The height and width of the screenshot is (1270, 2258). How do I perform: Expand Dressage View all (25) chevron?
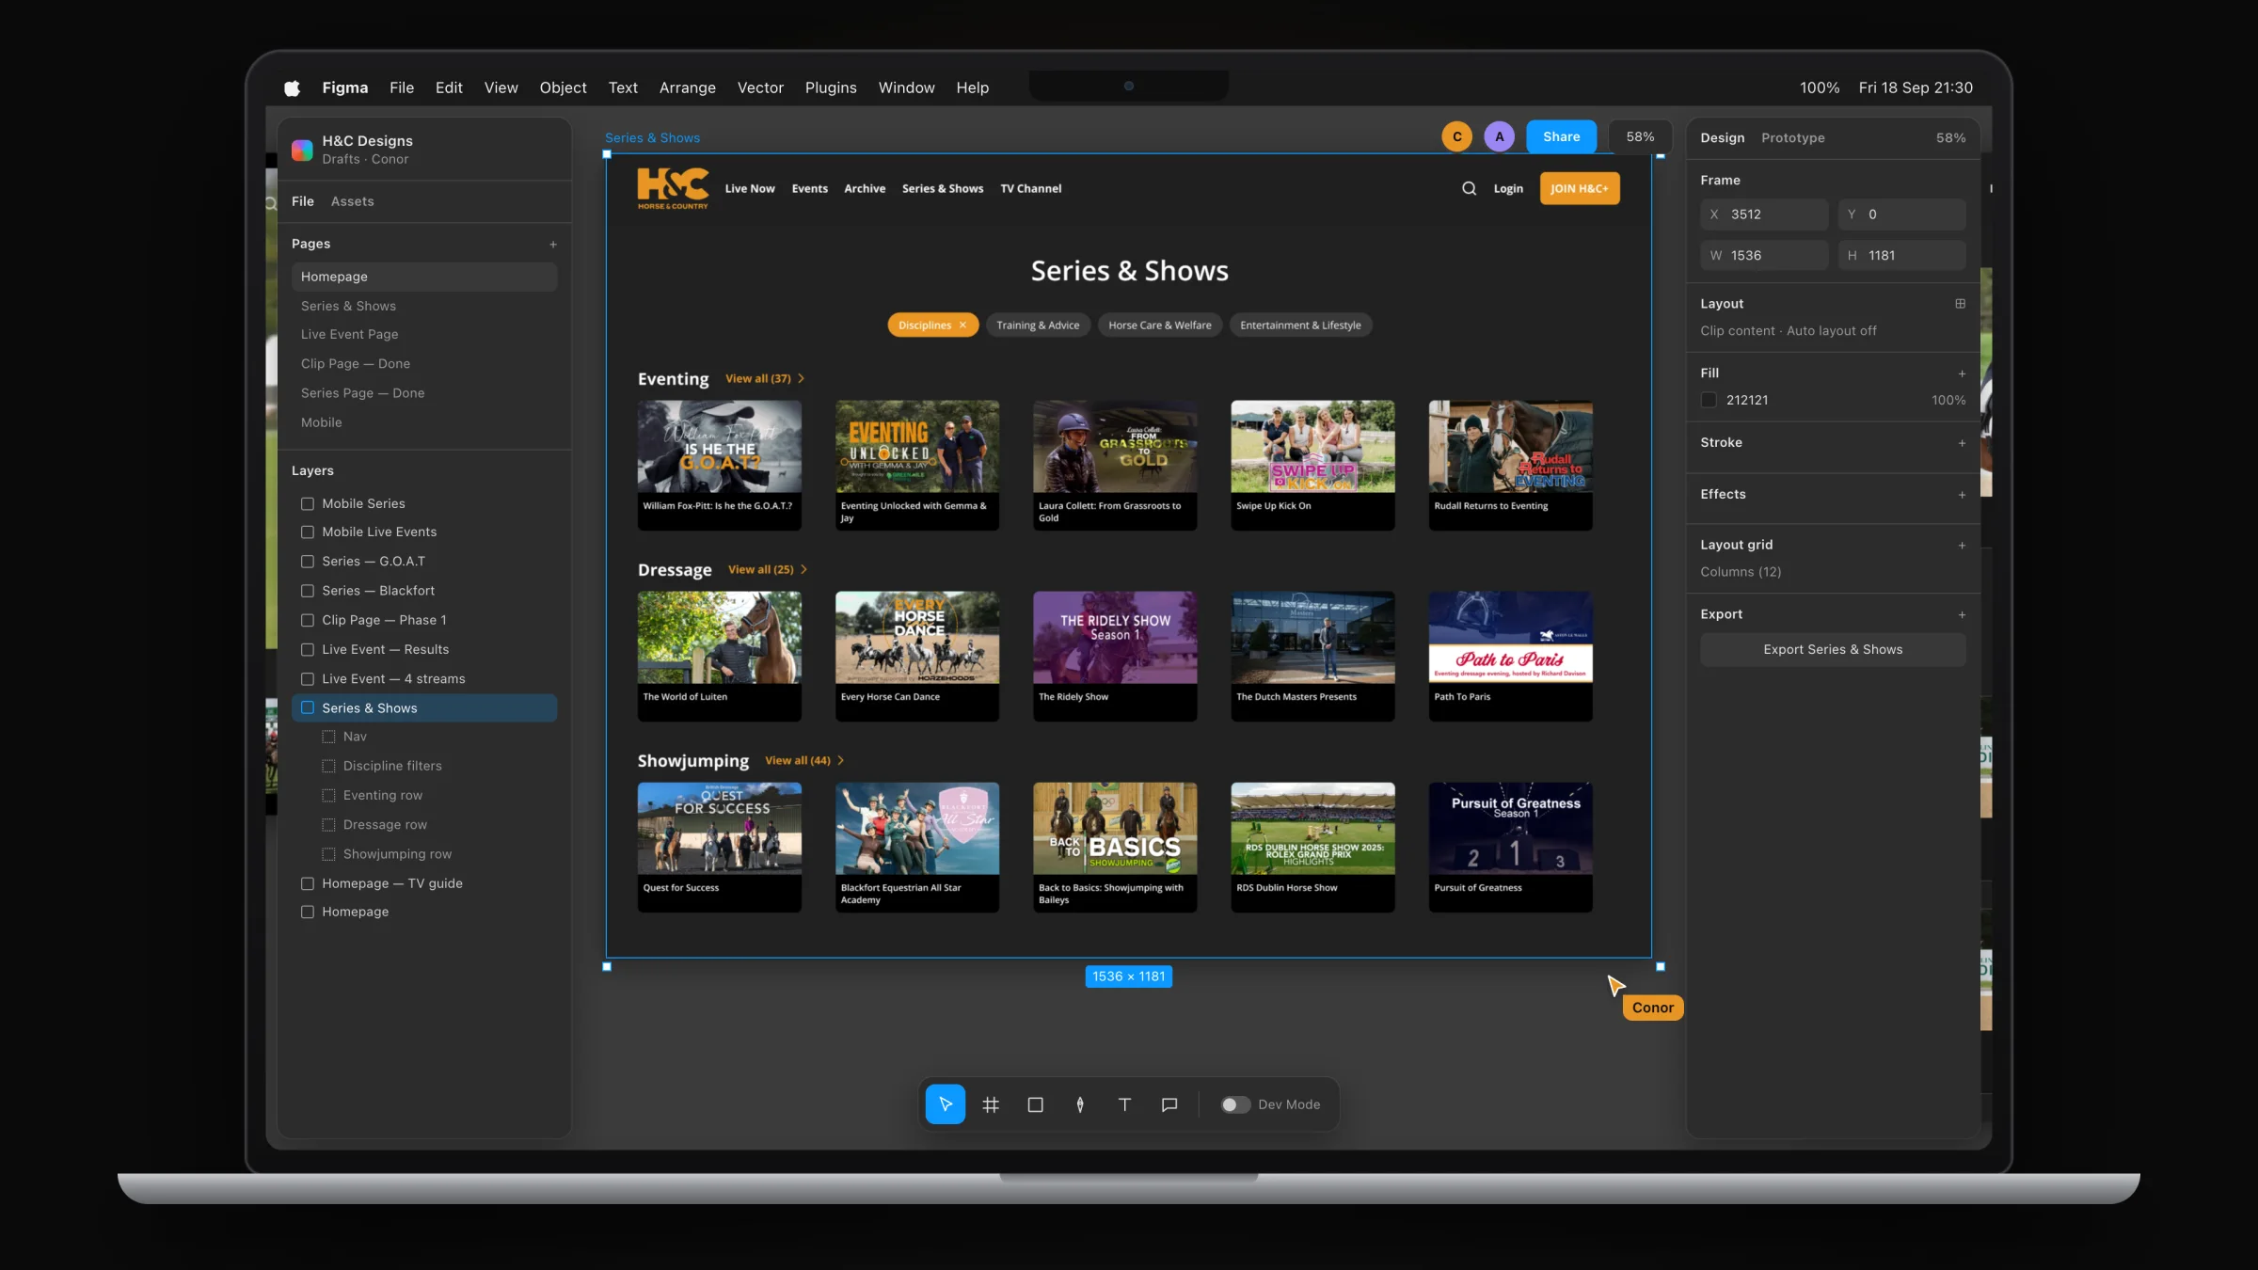coord(804,569)
